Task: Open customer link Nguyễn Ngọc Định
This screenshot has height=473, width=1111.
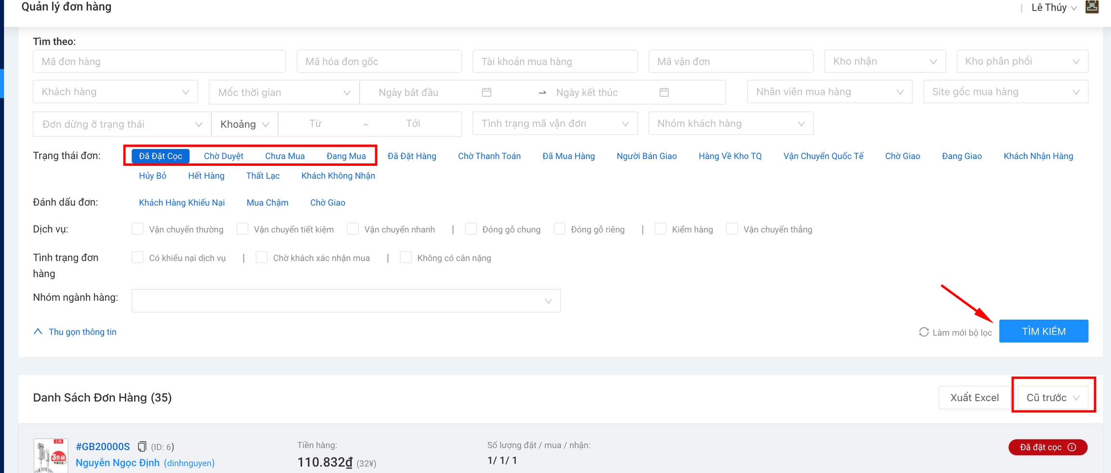Action: (118, 463)
